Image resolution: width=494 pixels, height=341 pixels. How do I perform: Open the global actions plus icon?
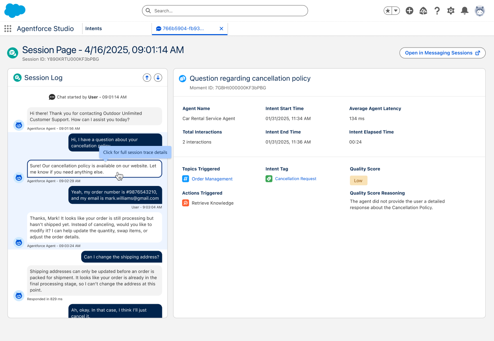(409, 11)
